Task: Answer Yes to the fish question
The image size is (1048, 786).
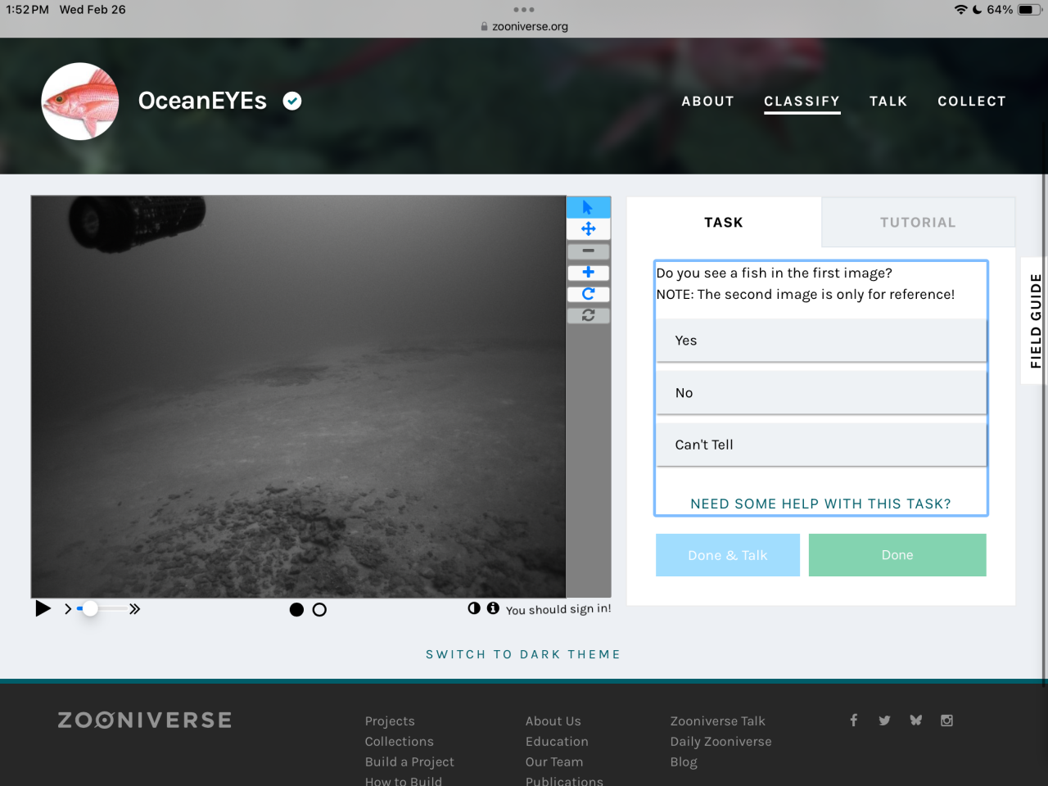Action: coord(821,341)
